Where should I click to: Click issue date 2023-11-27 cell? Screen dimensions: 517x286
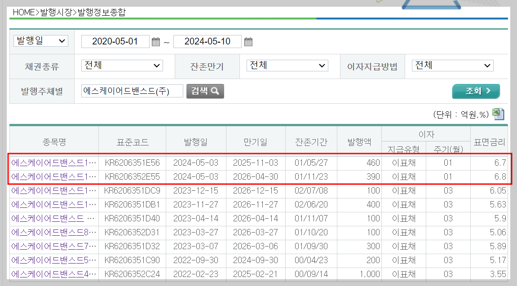(196, 205)
